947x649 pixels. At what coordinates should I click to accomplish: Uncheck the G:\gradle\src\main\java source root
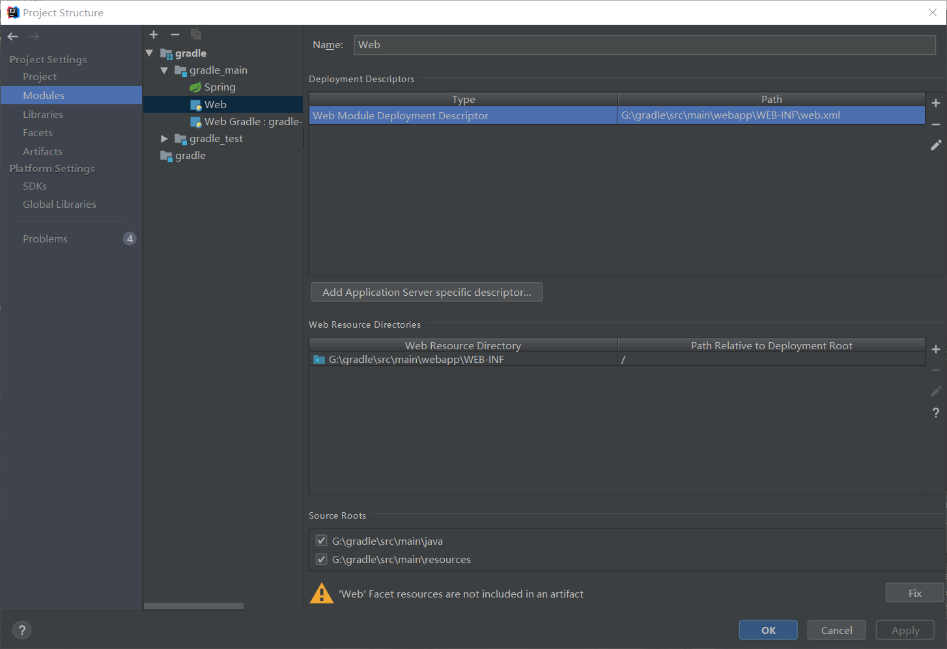(x=321, y=540)
